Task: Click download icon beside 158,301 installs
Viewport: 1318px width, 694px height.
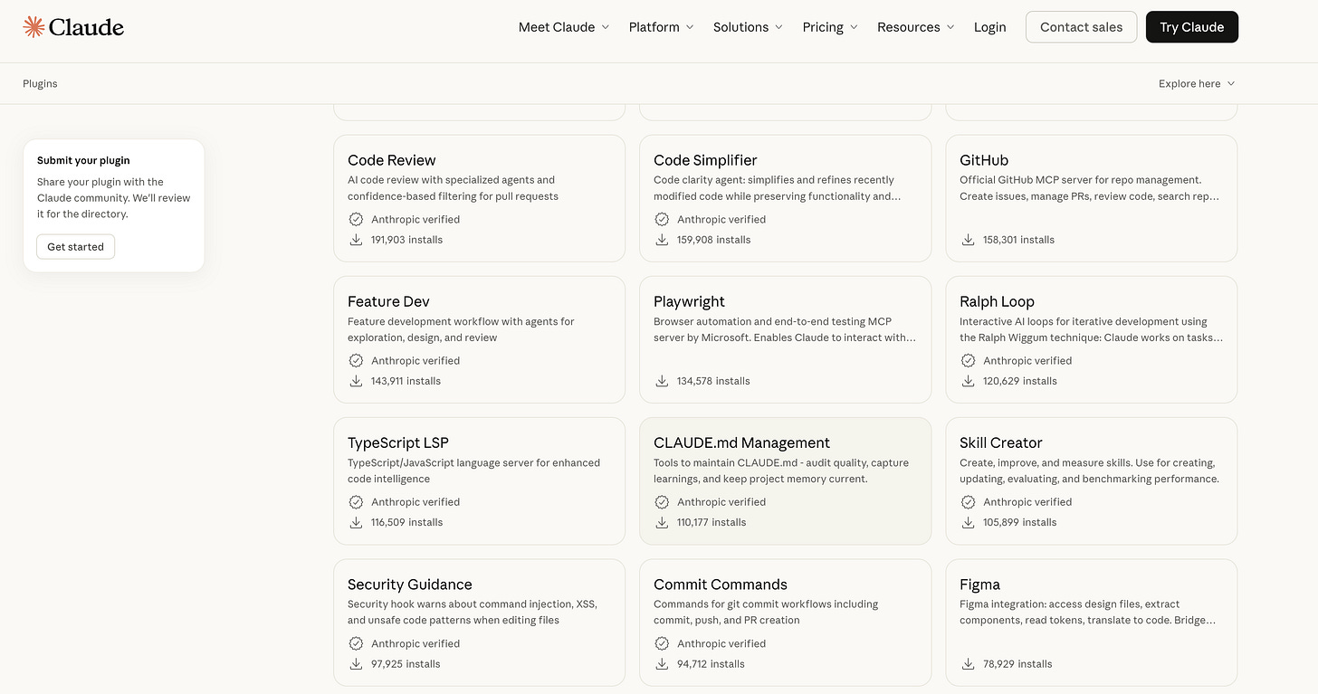Action: [x=968, y=240]
